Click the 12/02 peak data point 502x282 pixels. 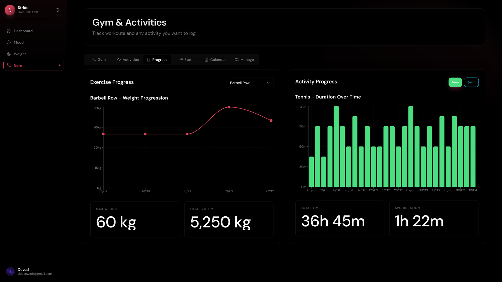pyautogui.click(x=229, y=107)
